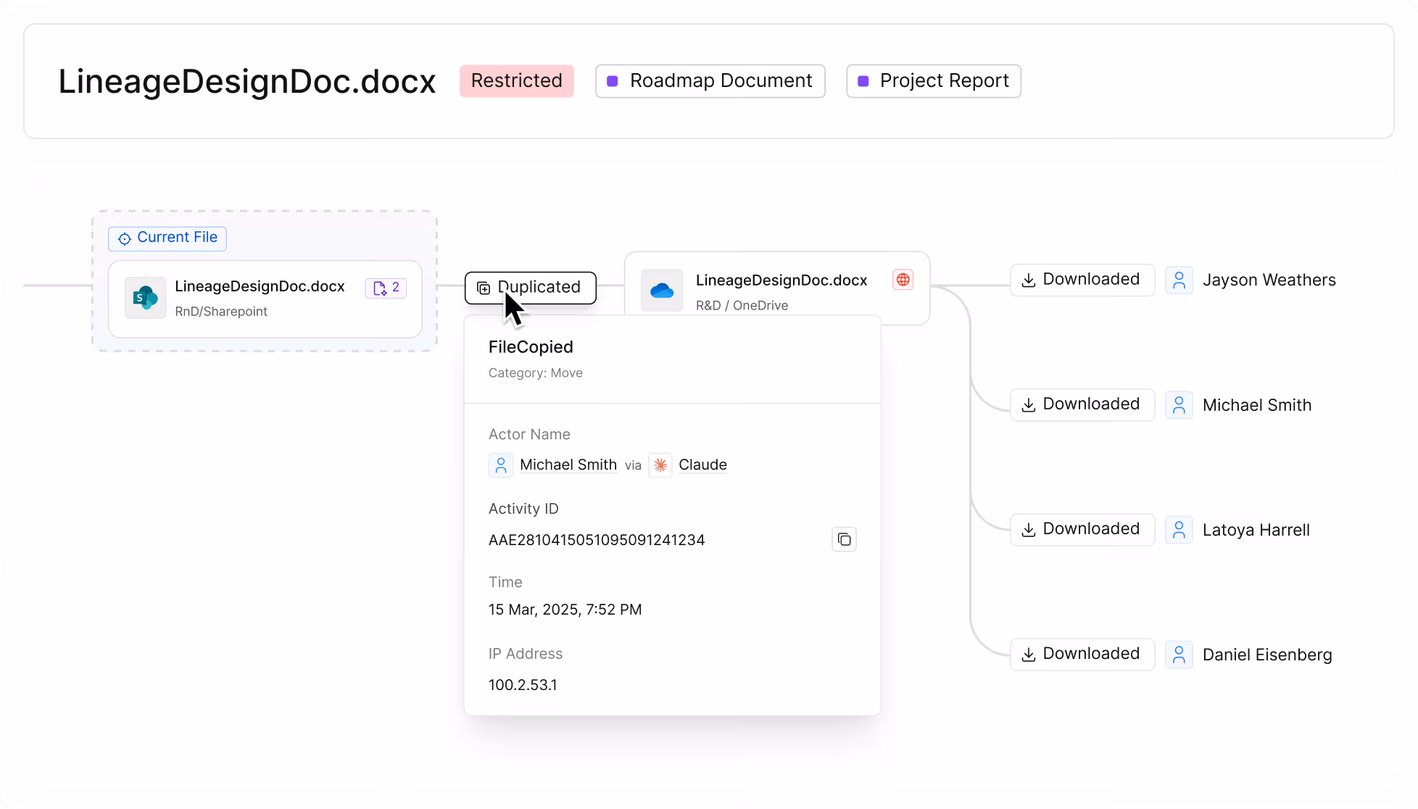Image resolution: width=1418 pixels, height=809 pixels.
Task: Click the red globe icon on OneDrive file
Action: pyautogui.click(x=903, y=280)
